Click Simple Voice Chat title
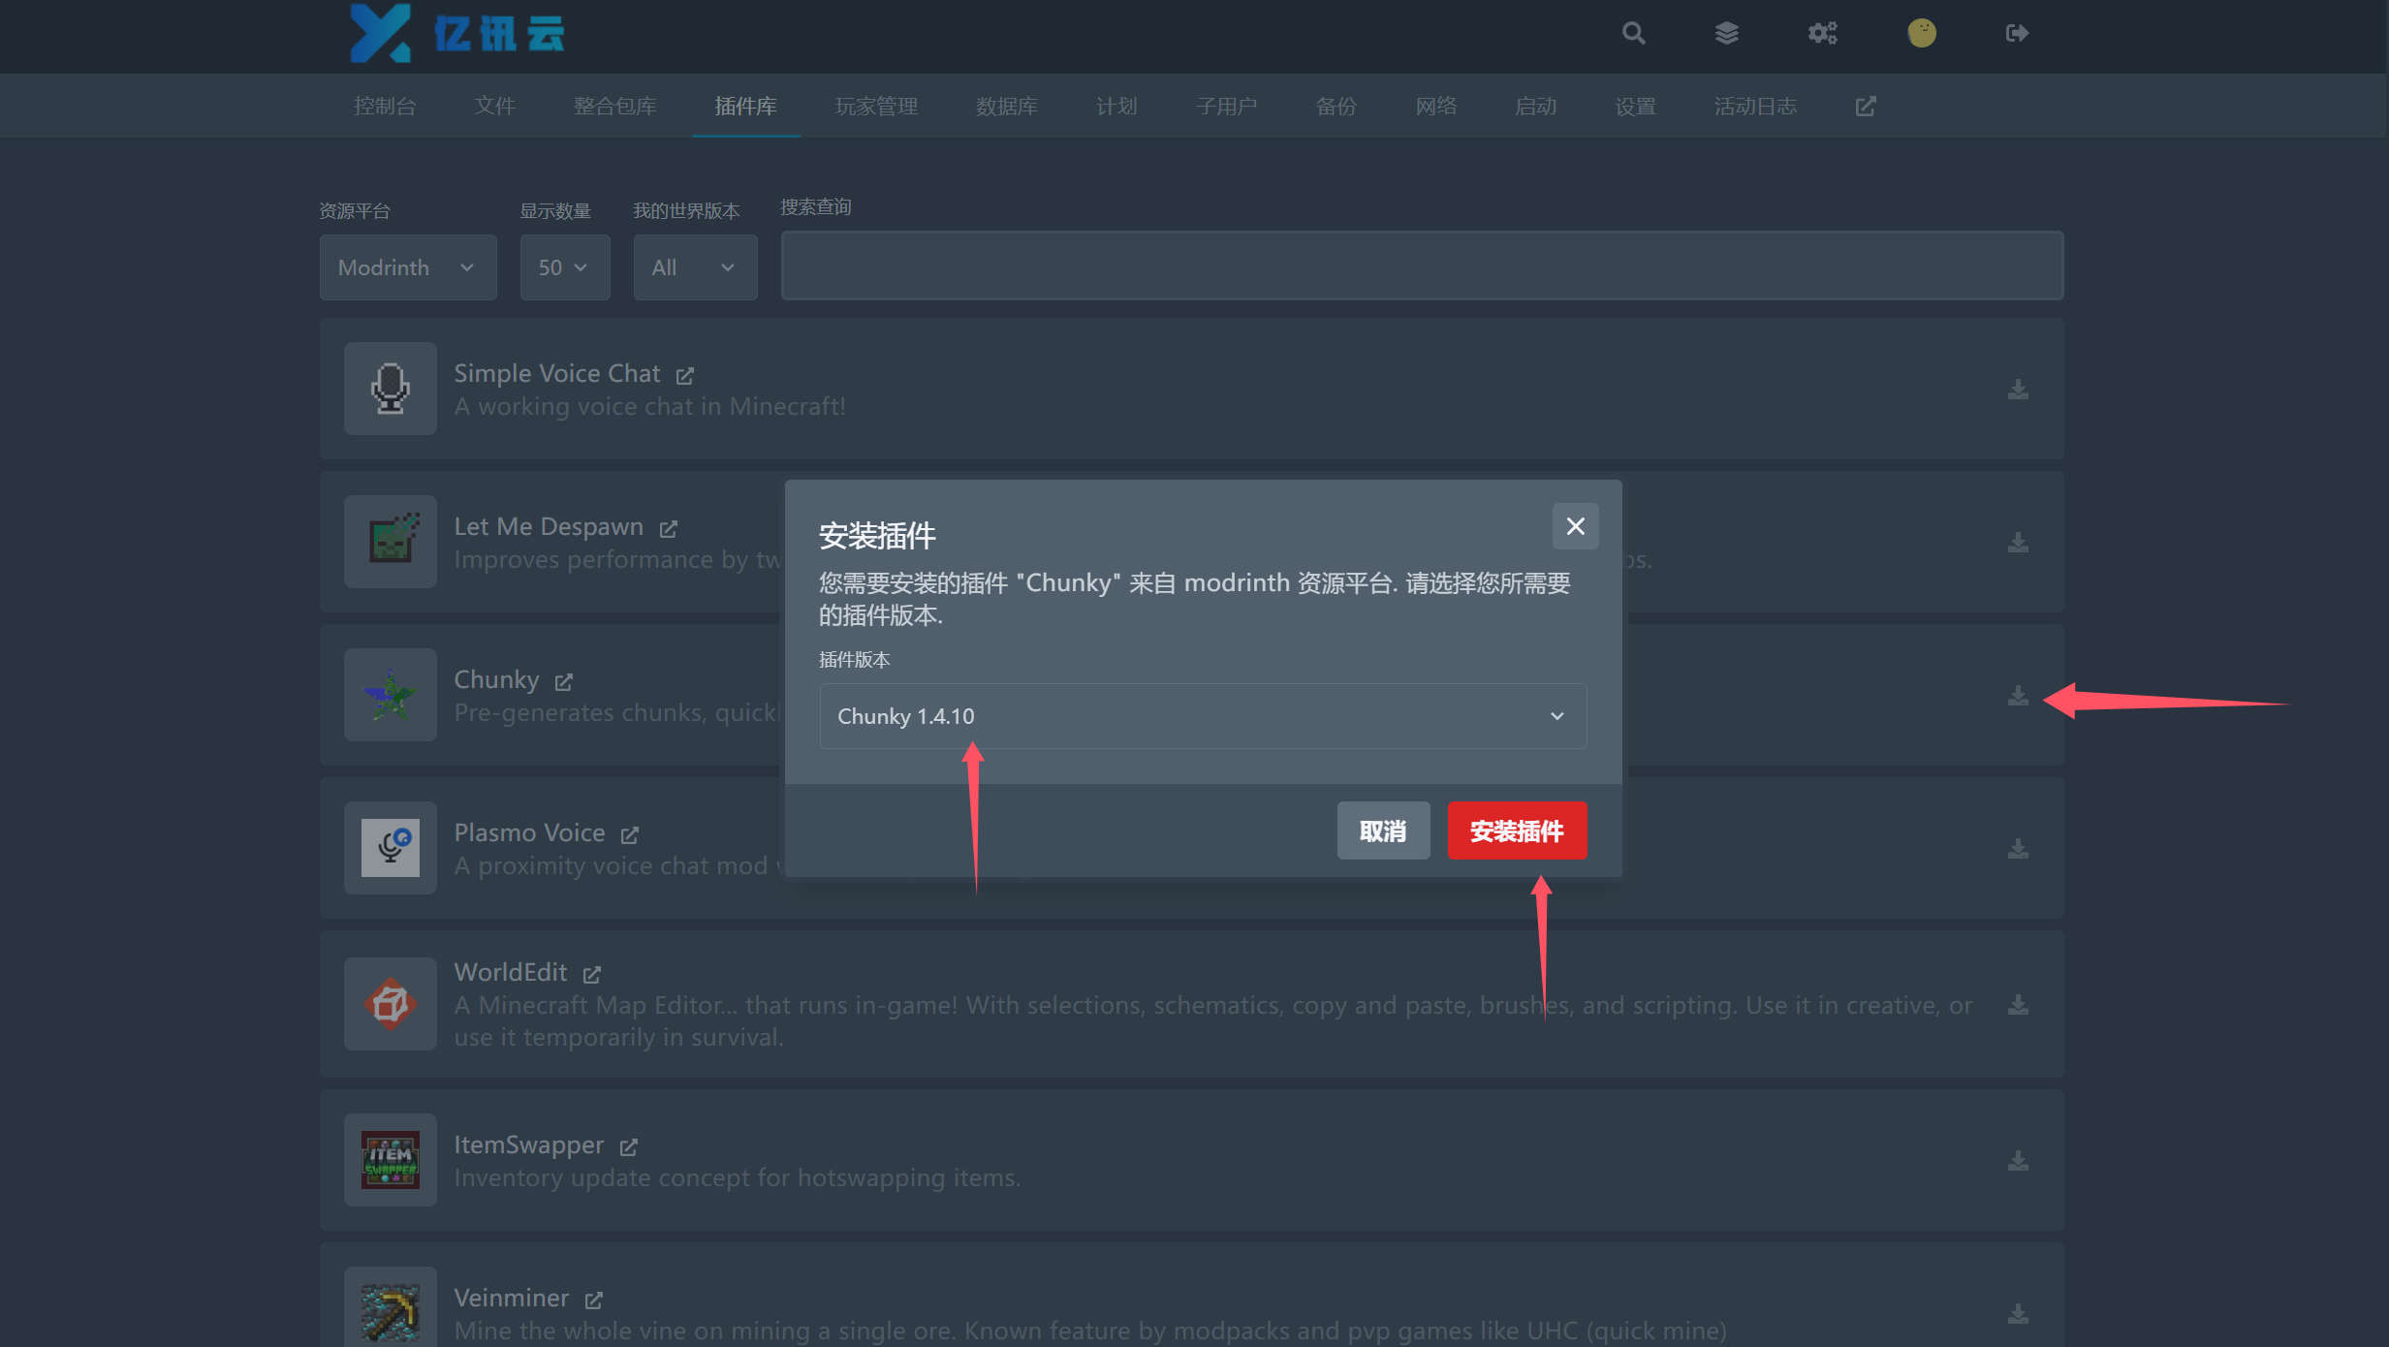The image size is (2389, 1347). (x=556, y=373)
